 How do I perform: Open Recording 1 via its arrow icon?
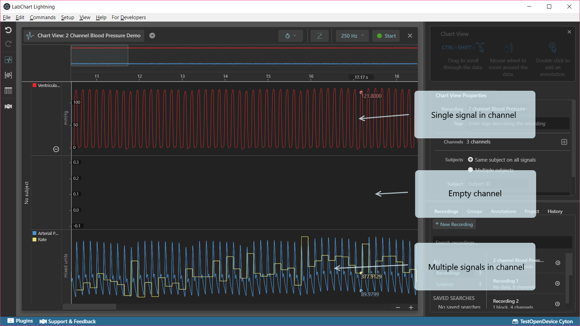click(x=558, y=283)
